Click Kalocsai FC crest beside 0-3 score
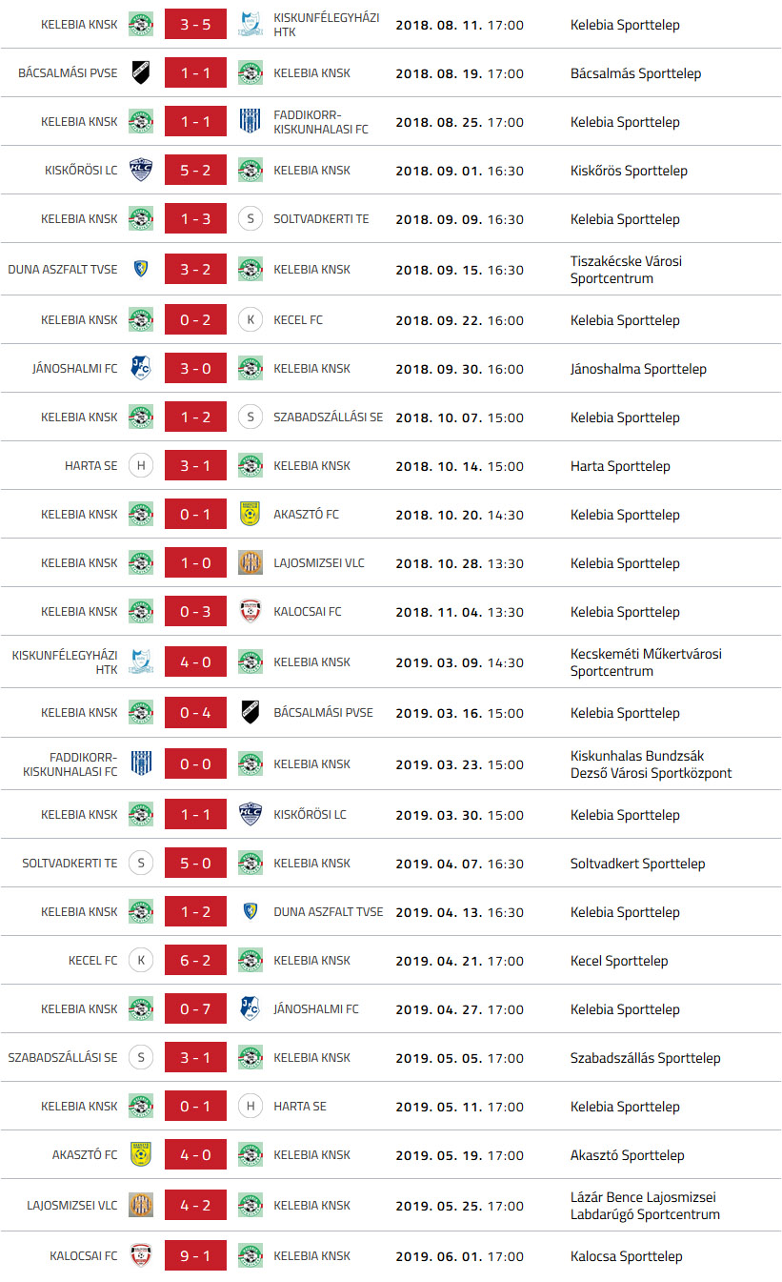 pyautogui.click(x=251, y=612)
